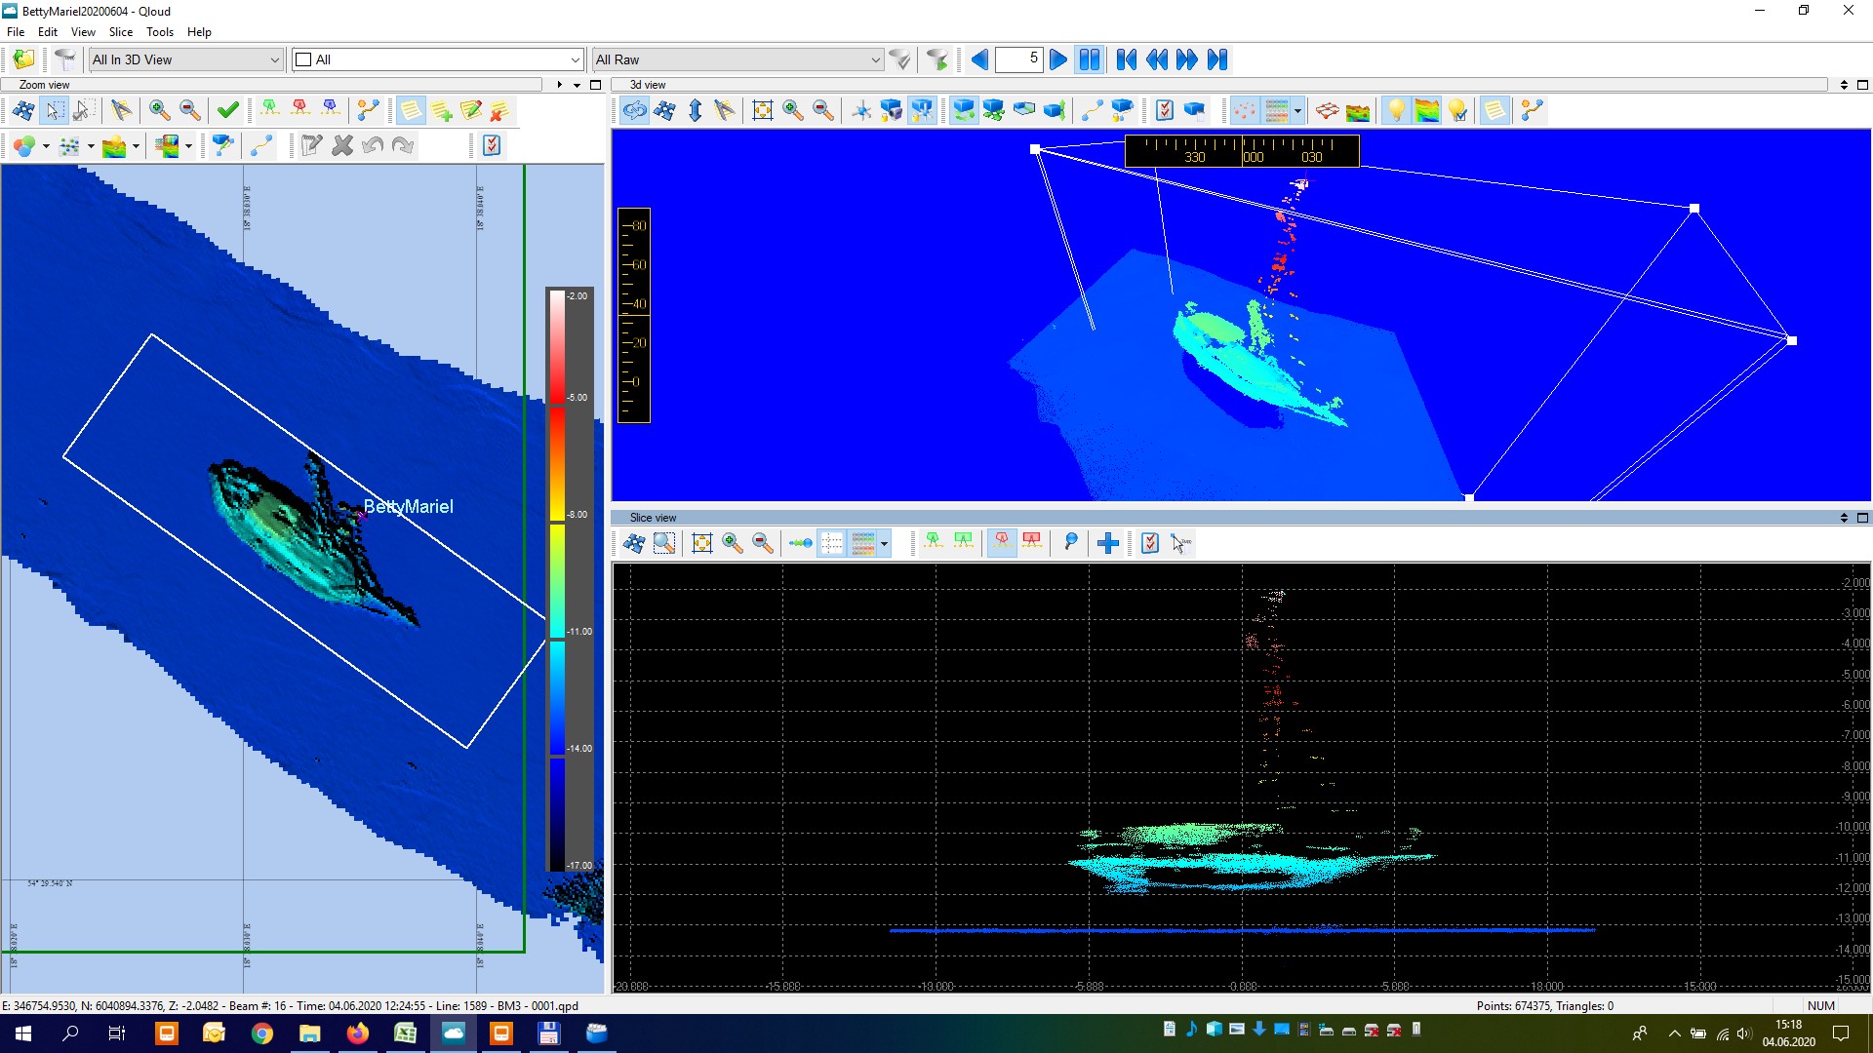Click the vertical exaggeration arrow in 3d view
This screenshot has height=1053, width=1873.
pos(695,110)
